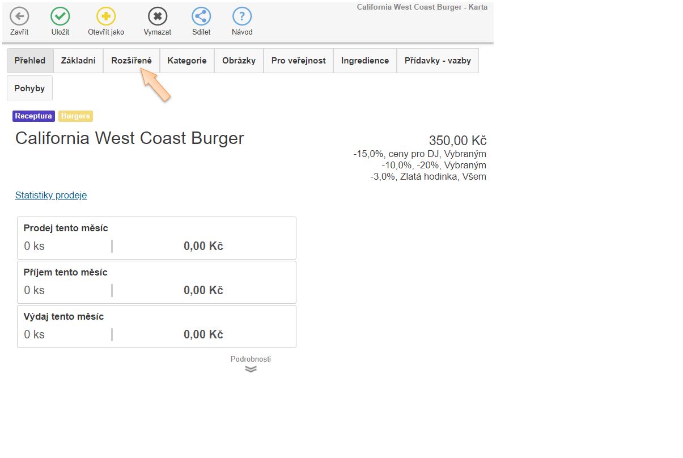Viewport: 683px width, 458px height.
Task: Delete item with the Vymazat icon
Action: [x=158, y=16]
